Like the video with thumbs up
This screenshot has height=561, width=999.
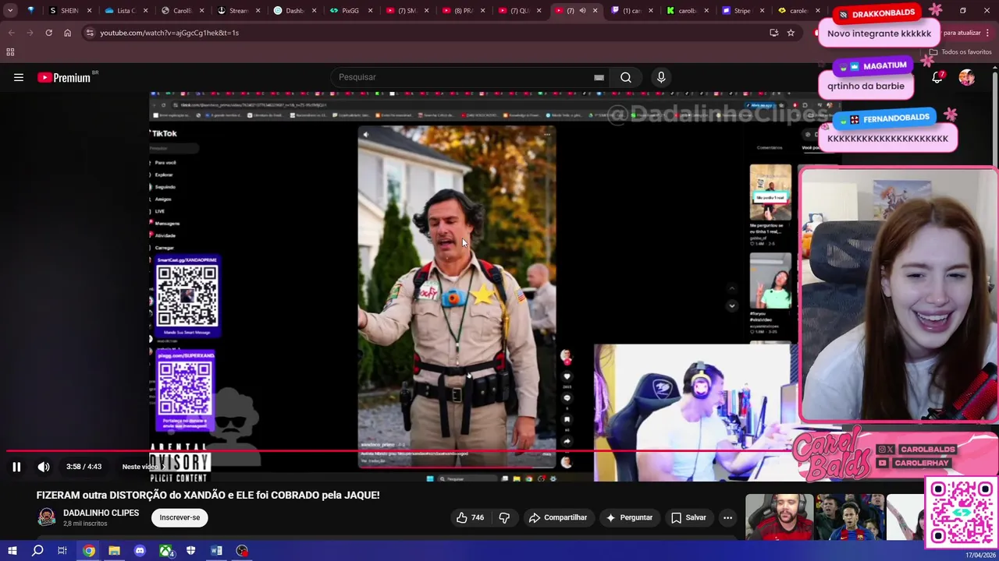pos(470,517)
